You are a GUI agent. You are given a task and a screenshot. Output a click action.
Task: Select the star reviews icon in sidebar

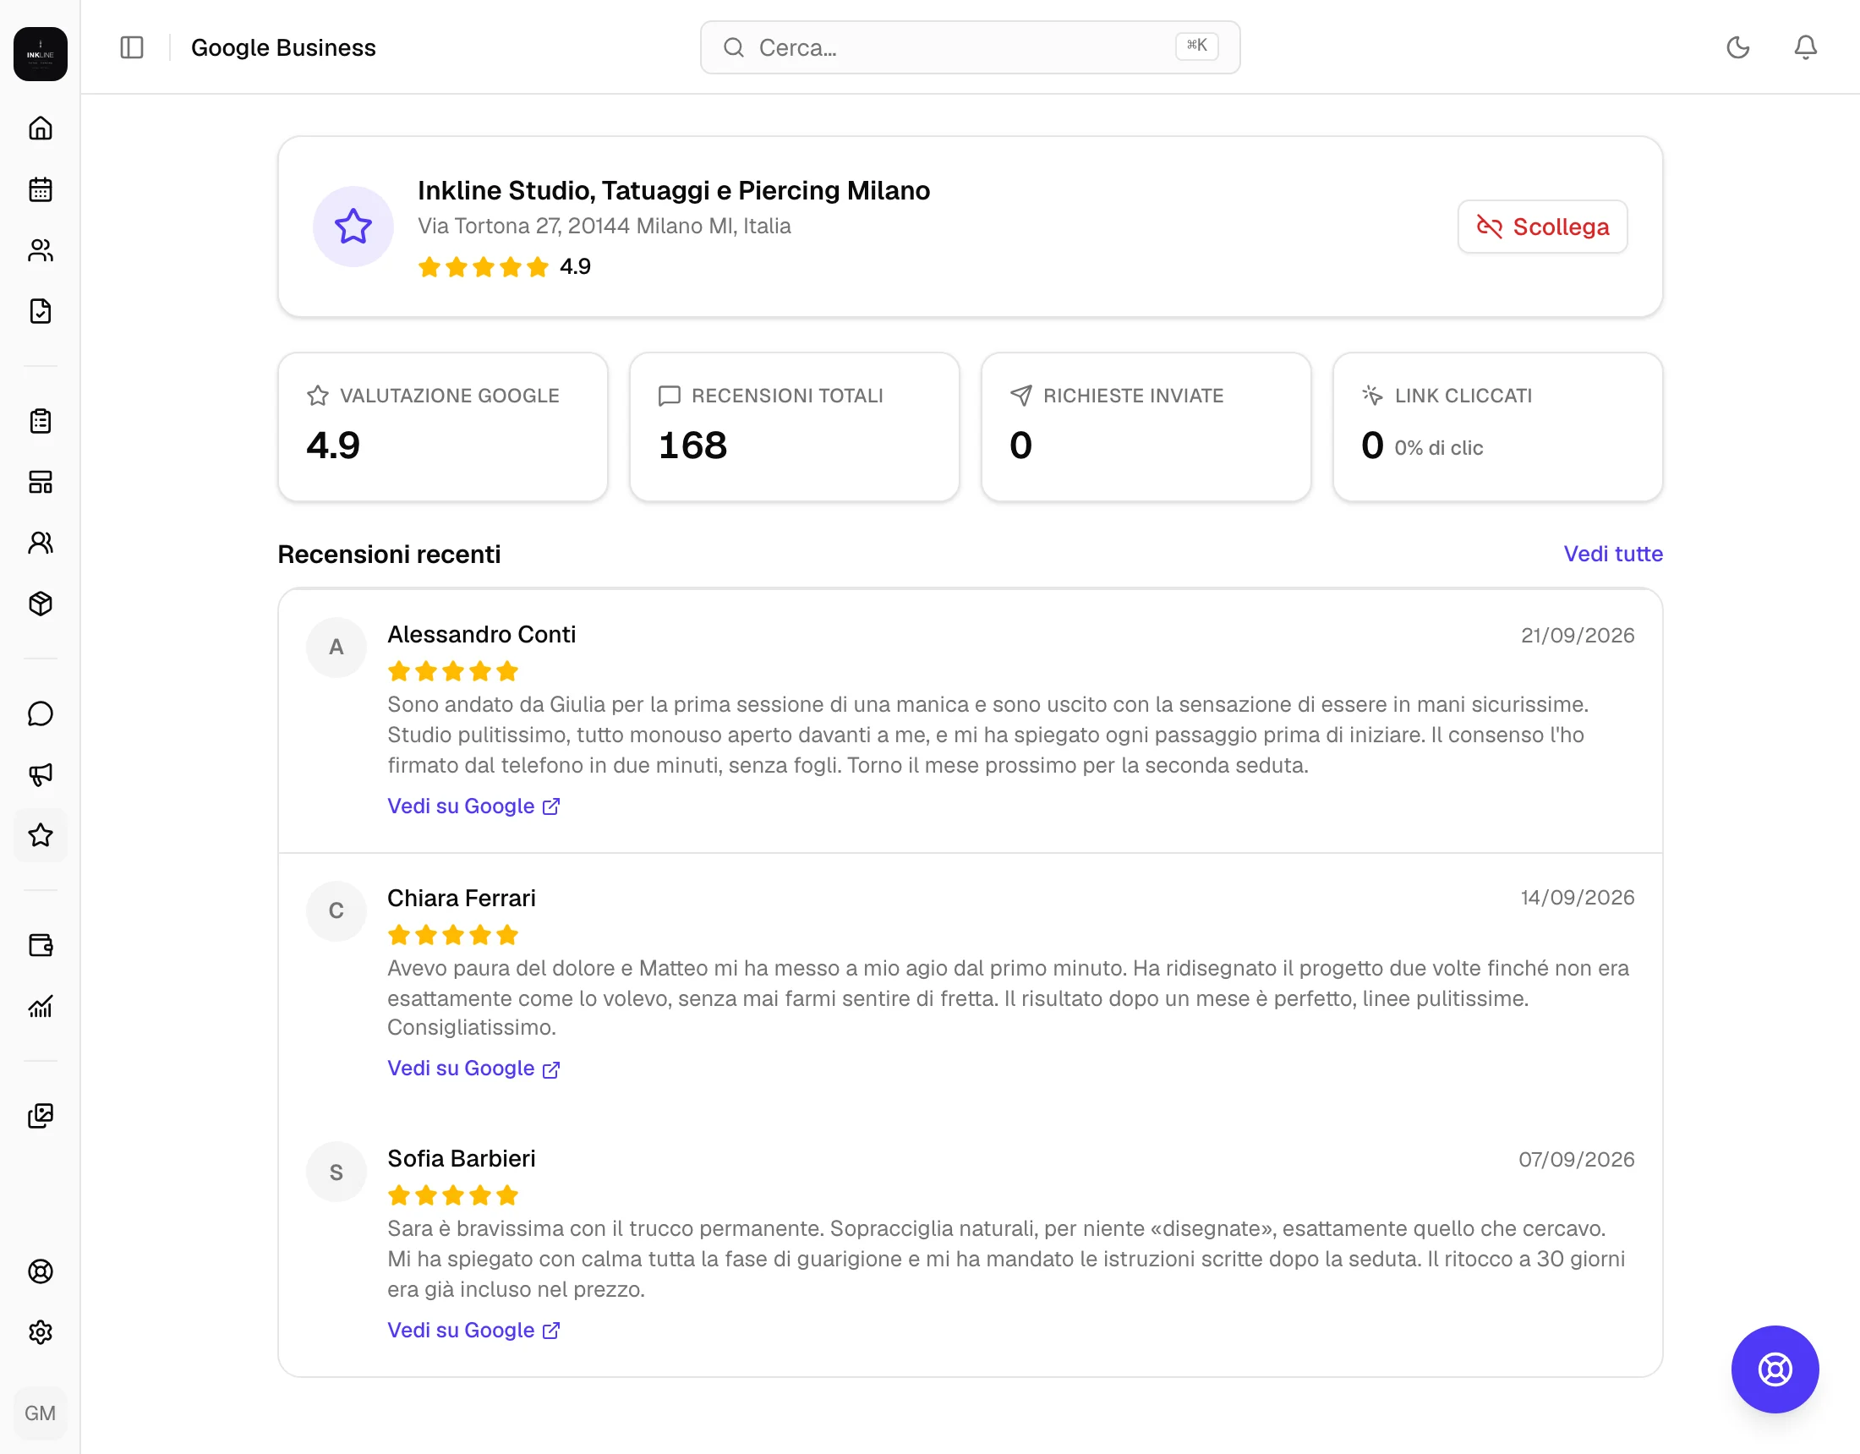pyautogui.click(x=40, y=835)
